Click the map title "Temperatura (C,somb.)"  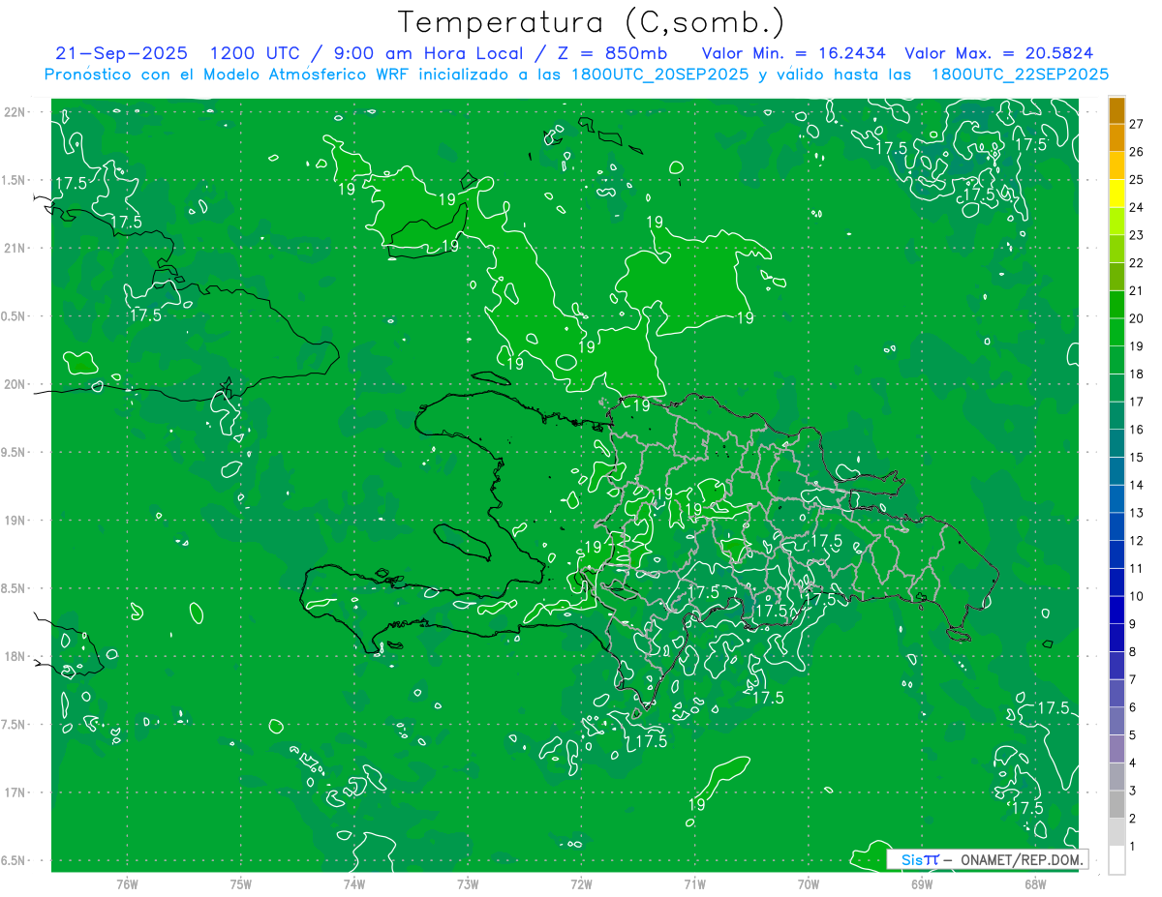click(591, 21)
